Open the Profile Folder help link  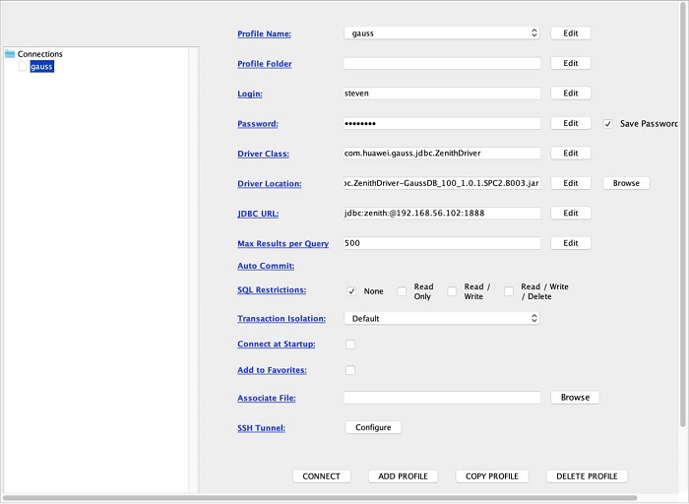click(x=265, y=64)
